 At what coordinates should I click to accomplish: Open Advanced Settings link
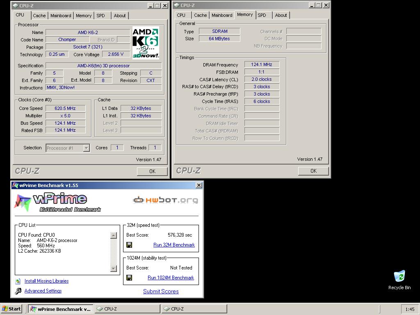tap(43, 291)
